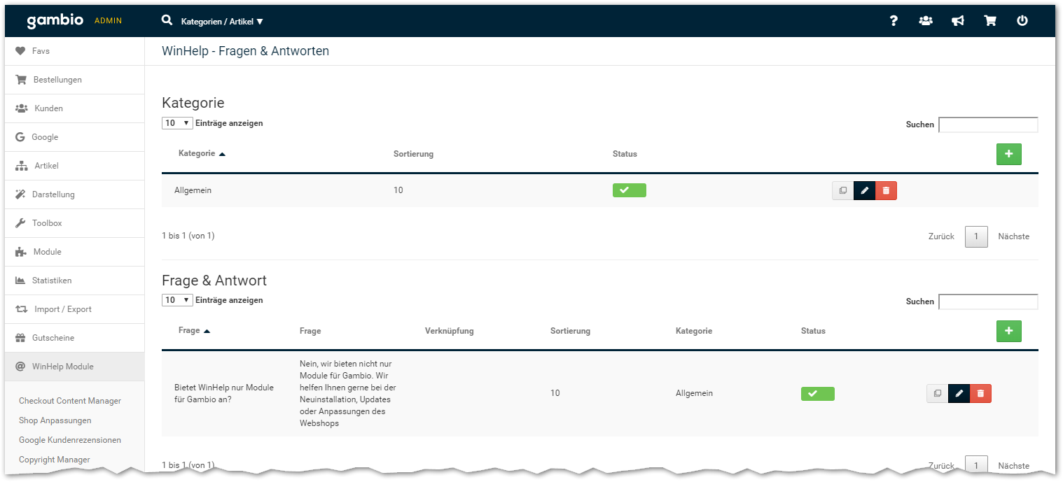Edit the Allgemein category row

tap(864, 190)
